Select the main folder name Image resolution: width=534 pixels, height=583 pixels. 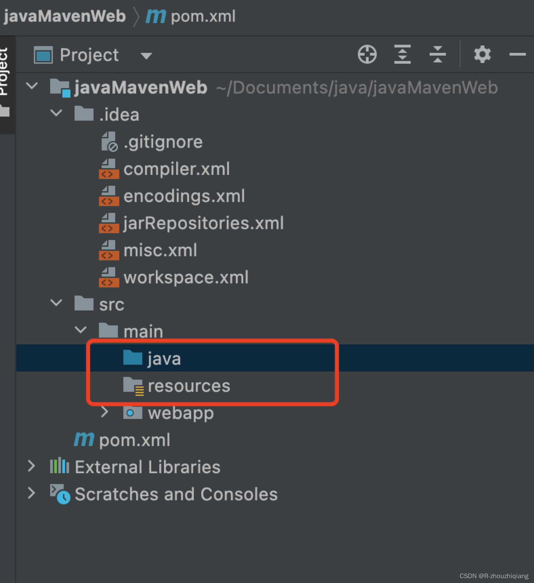(143, 331)
